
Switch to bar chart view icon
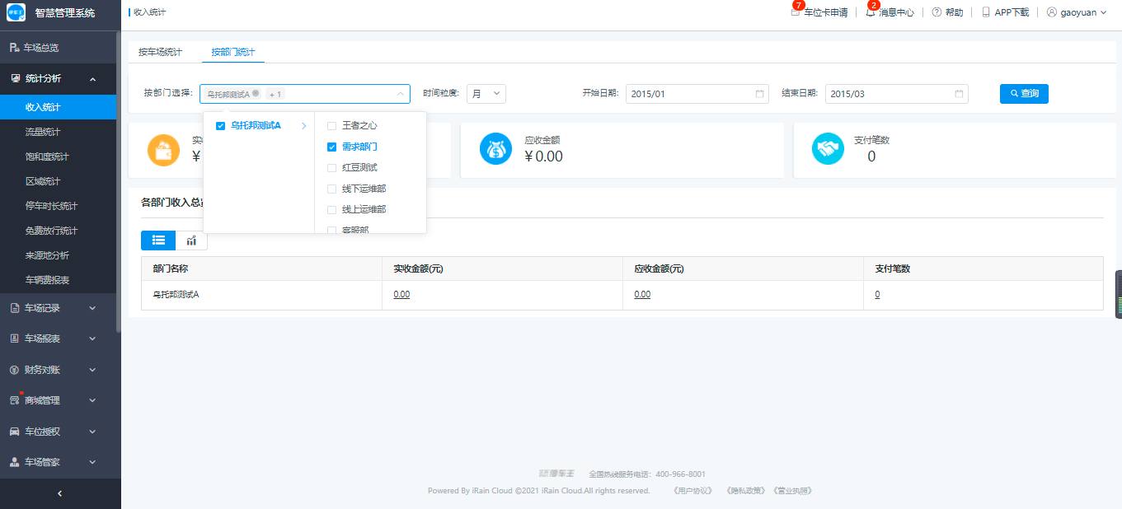click(x=191, y=240)
